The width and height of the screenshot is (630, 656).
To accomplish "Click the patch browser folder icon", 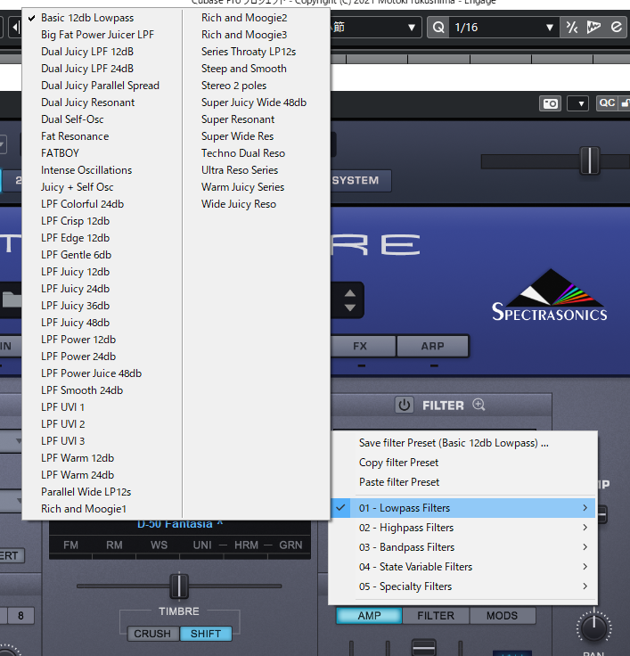I will tap(12, 299).
